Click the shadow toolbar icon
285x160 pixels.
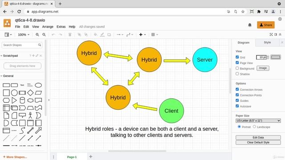point(109,35)
